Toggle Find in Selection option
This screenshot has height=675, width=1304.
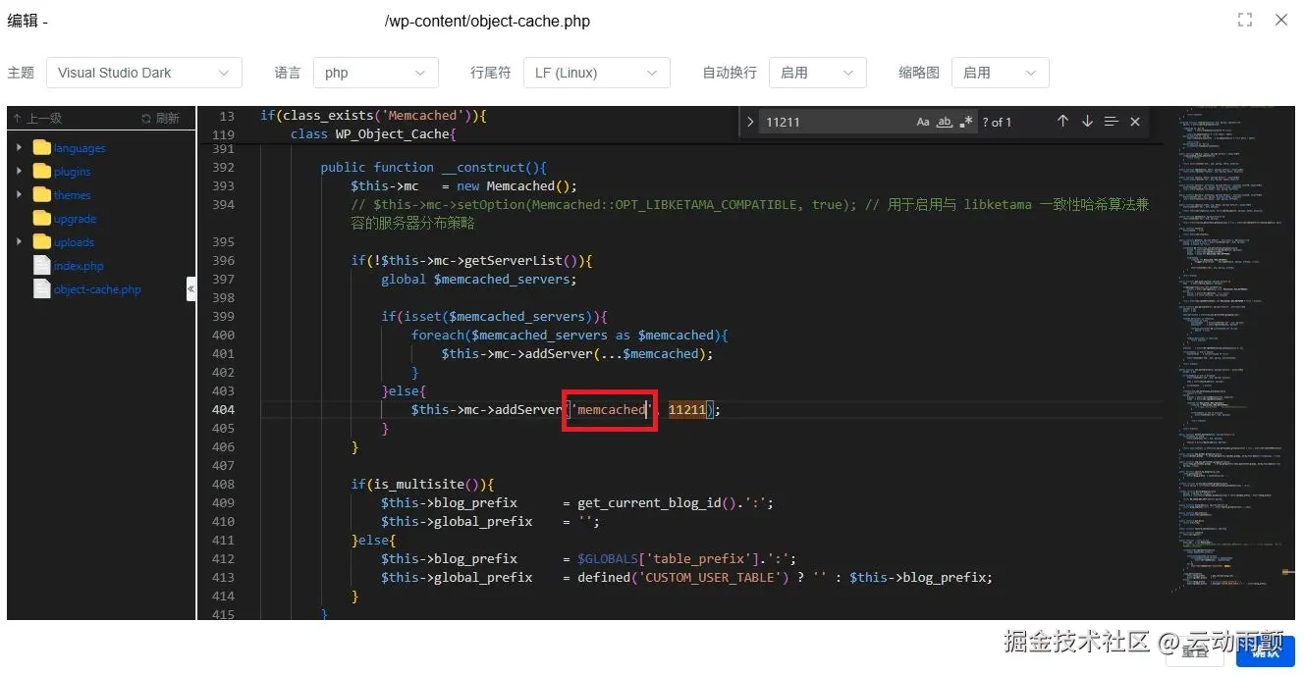point(1111,122)
